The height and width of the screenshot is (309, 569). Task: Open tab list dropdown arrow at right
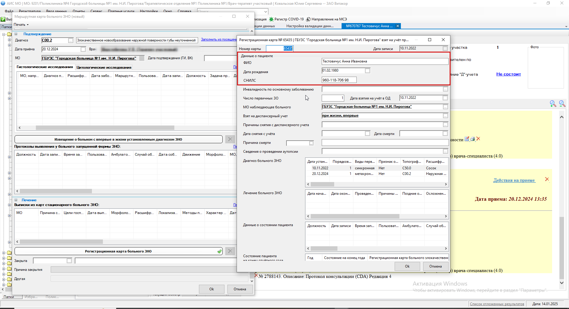tap(566, 26)
